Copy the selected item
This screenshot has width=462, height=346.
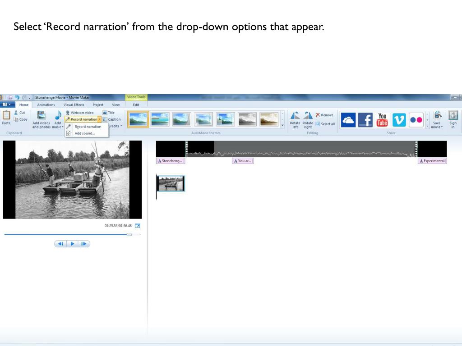pyautogui.click(x=21, y=119)
